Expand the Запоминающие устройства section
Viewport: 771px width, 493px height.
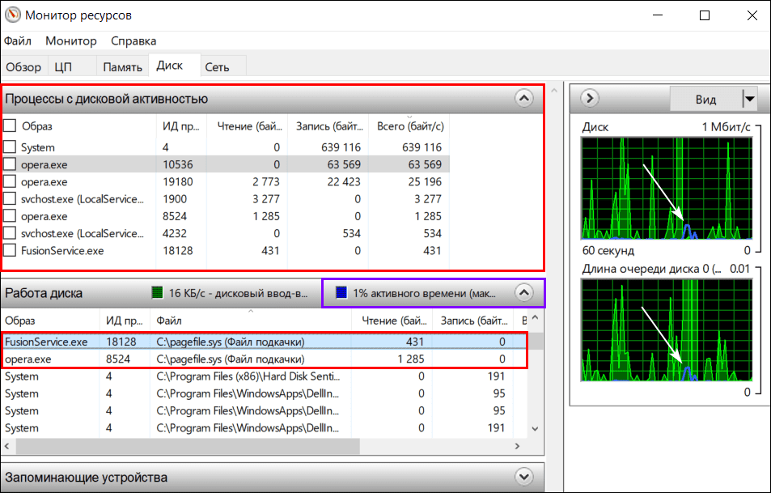coord(523,476)
